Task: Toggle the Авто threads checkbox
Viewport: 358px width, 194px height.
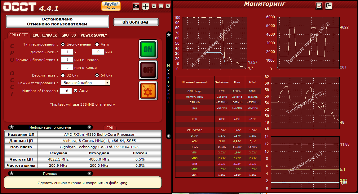Action: [76, 91]
